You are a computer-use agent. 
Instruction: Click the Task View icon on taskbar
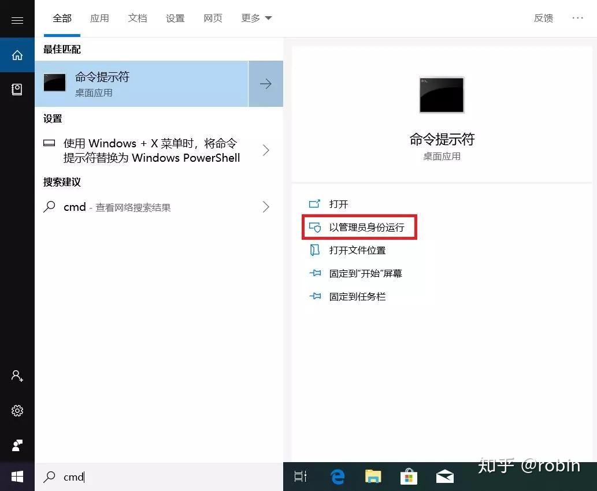pyautogui.click(x=300, y=477)
